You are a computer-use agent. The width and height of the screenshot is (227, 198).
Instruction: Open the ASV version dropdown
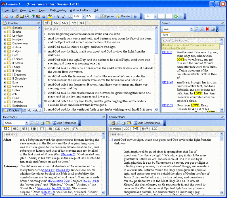pyautogui.click(x=84, y=16)
